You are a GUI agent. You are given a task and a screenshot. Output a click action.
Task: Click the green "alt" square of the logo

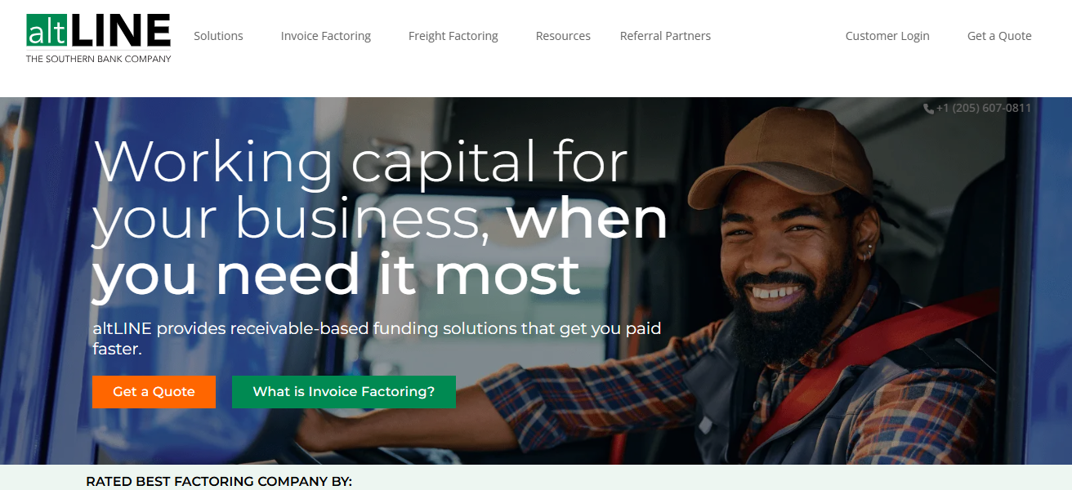47,30
